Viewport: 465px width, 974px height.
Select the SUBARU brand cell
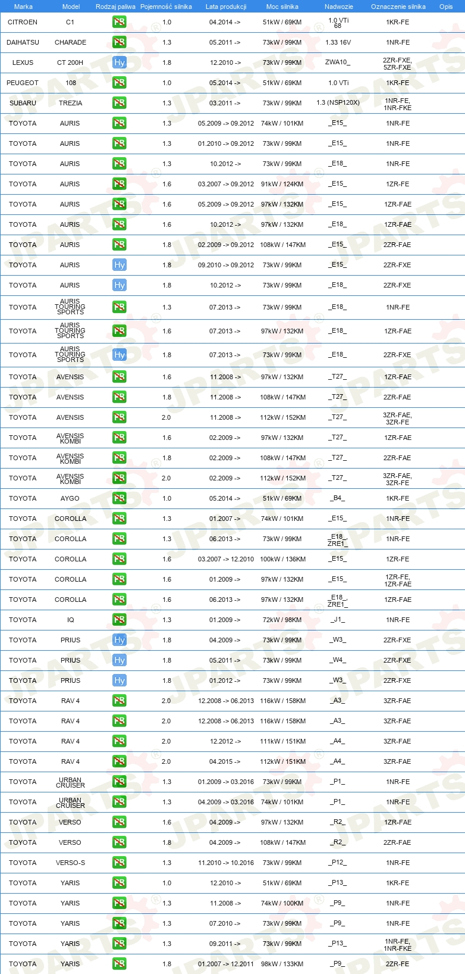(x=23, y=103)
